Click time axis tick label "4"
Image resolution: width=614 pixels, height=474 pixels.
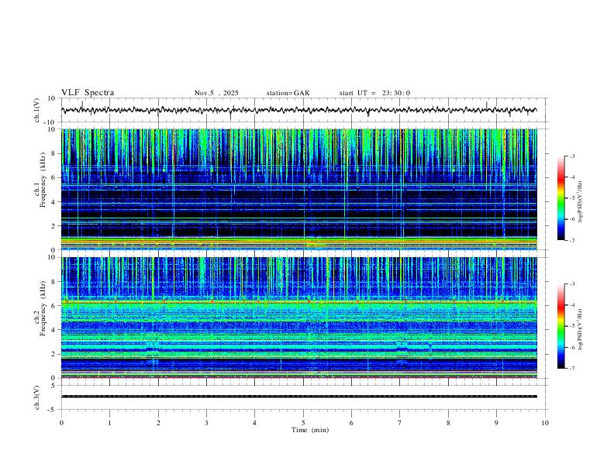[x=254, y=423]
